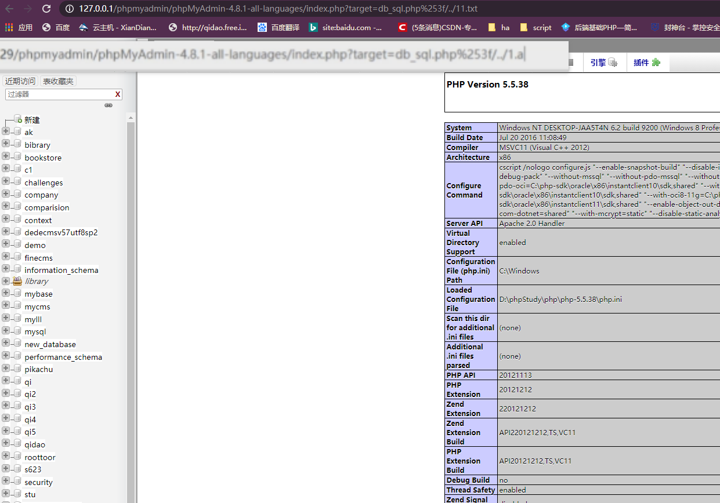
Task: Open the 应用 apps shortcut
Action: tap(19, 27)
